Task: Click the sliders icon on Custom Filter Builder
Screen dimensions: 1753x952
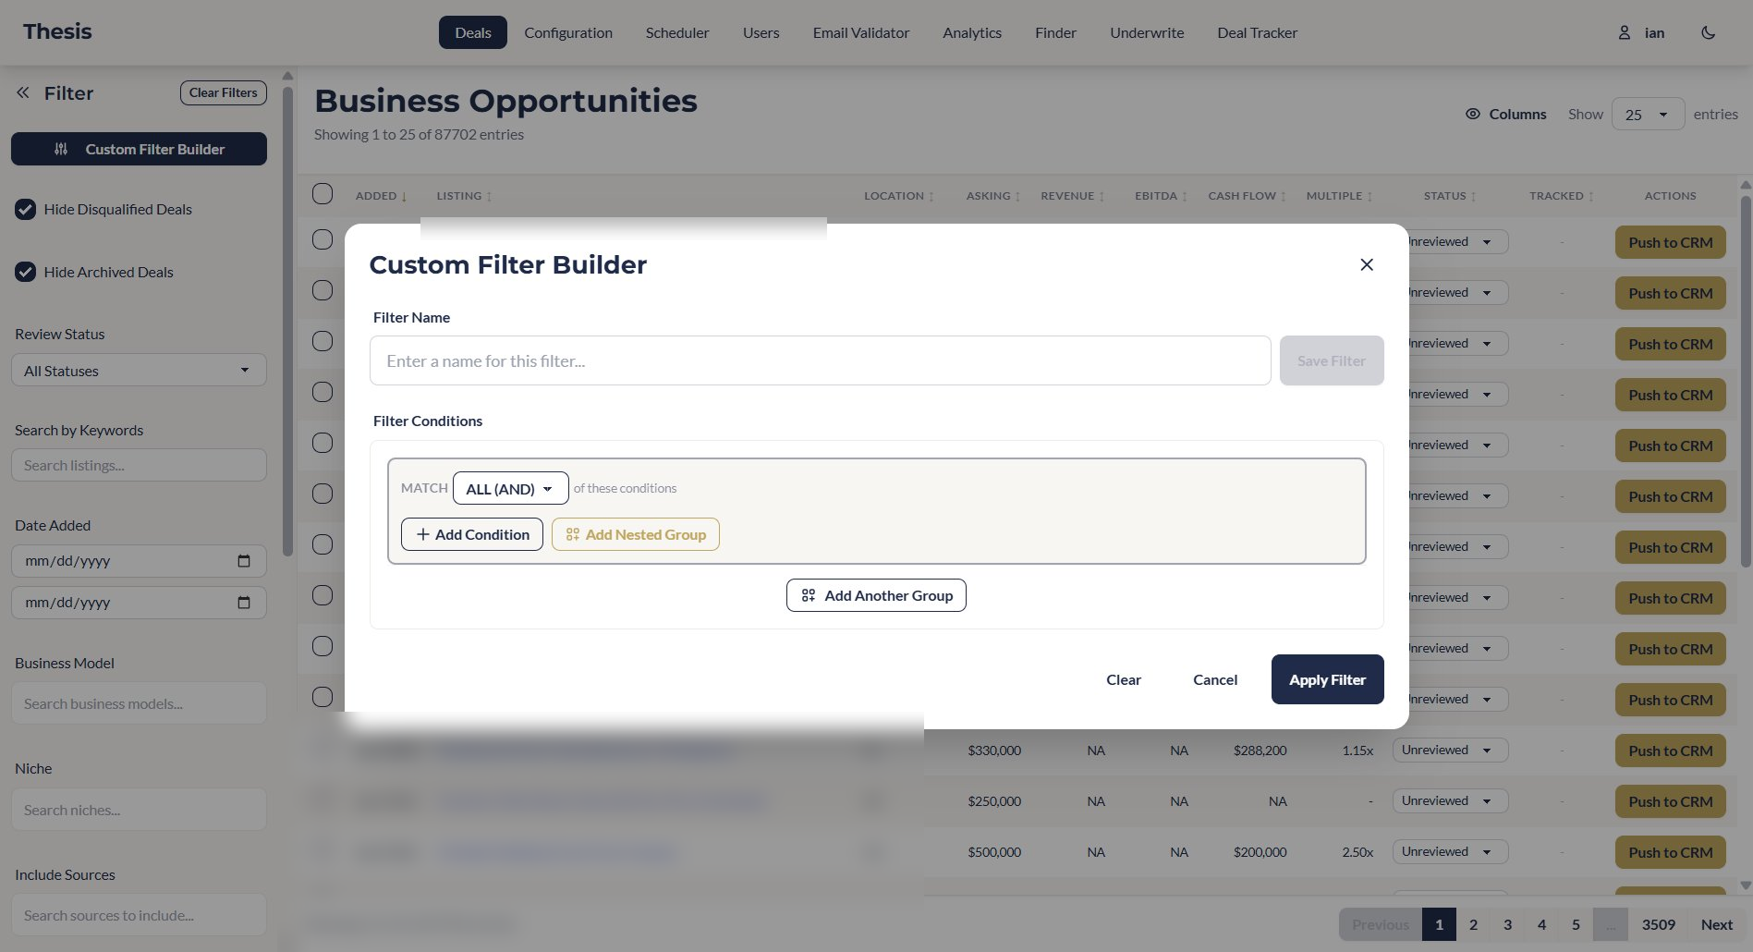Action: (x=61, y=149)
